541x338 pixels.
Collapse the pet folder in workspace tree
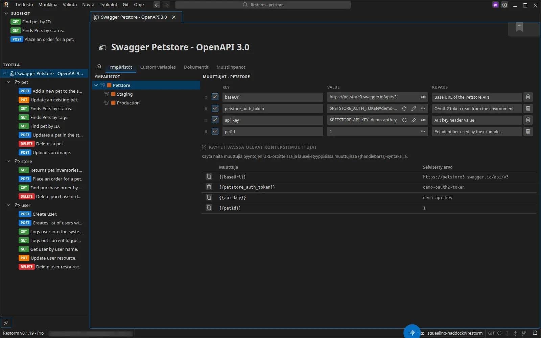[x=9, y=82]
